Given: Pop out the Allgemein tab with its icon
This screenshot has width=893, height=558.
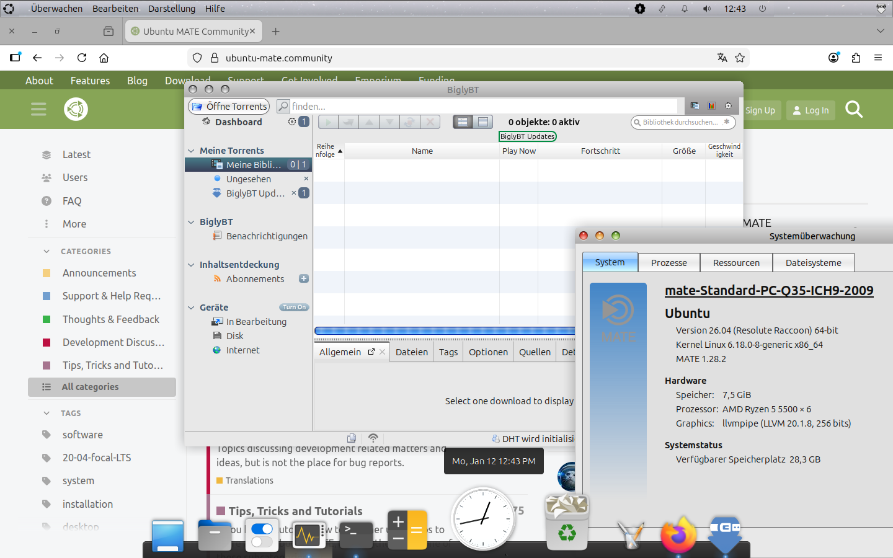Looking at the screenshot, I should (x=371, y=352).
